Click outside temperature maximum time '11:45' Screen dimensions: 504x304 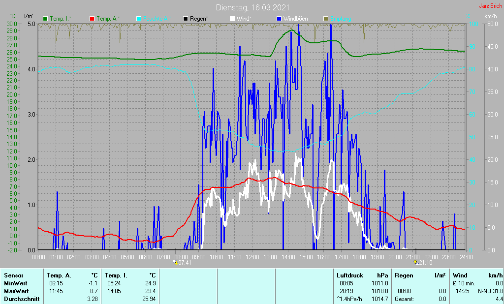point(56,291)
